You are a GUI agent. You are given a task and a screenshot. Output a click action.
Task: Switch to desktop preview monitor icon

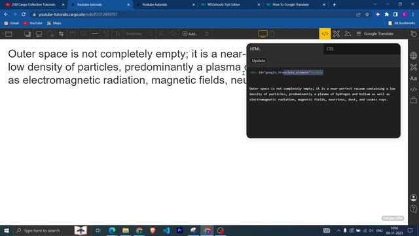pos(263,33)
